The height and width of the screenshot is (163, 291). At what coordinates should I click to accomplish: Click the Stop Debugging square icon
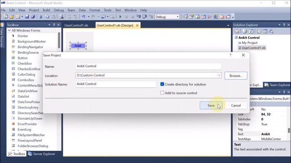[x=132, y=17]
